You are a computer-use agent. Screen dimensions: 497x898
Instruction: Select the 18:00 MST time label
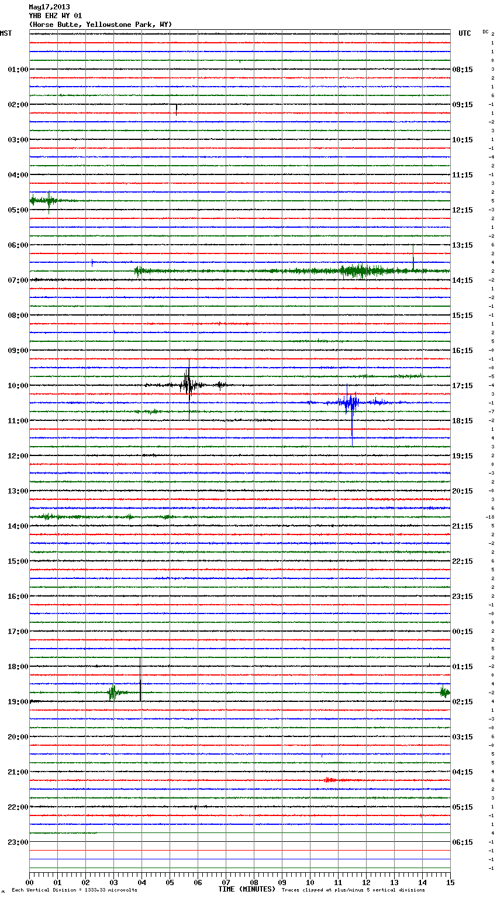pos(18,667)
